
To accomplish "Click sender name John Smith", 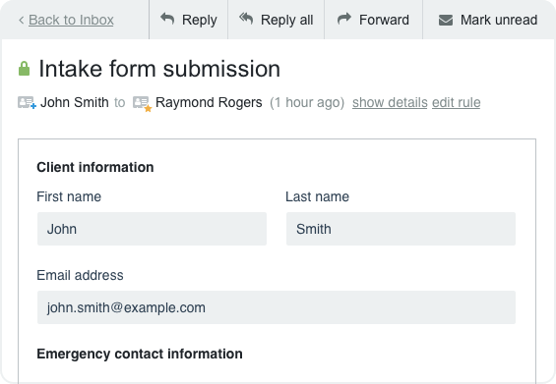I will coord(75,103).
